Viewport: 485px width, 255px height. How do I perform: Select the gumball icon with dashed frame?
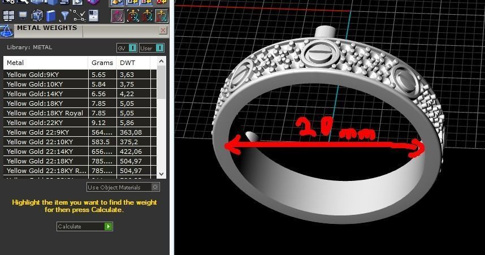coord(133,15)
